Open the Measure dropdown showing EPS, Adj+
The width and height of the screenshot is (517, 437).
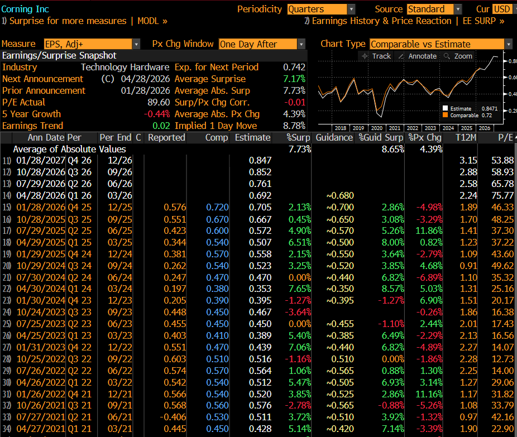click(92, 44)
